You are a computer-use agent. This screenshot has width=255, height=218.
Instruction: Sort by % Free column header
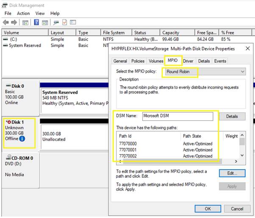pyautogui.click(x=236, y=33)
